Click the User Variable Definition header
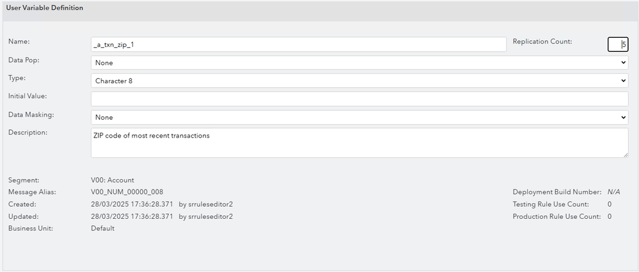This screenshot has height=272, width=639. click(44, 8)
